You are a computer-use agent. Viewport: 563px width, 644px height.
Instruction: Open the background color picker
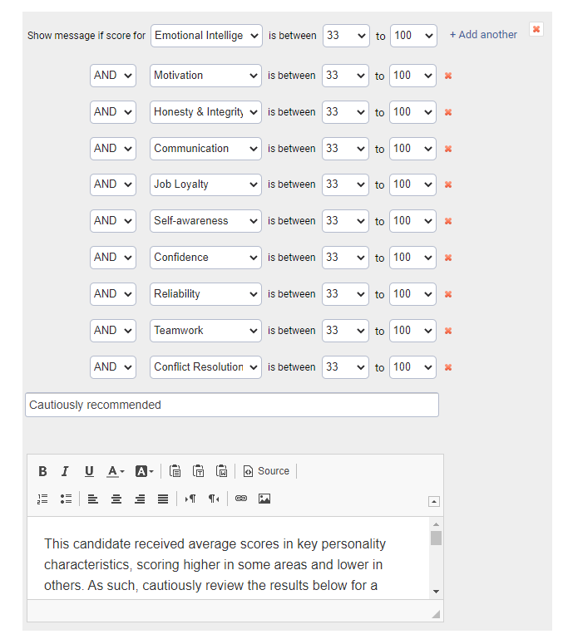[x=144, y=471]
